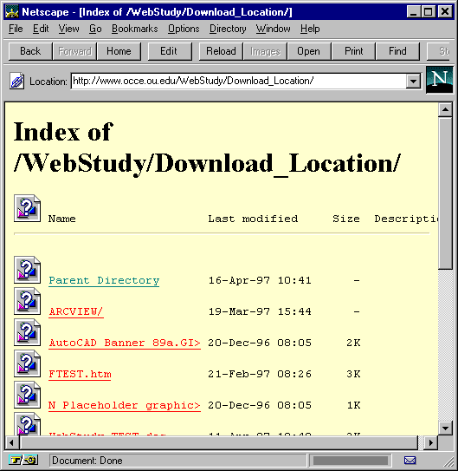Click the 'Last modified' column header text
This screenshot has height=471, width=458.
pos(253,219)
